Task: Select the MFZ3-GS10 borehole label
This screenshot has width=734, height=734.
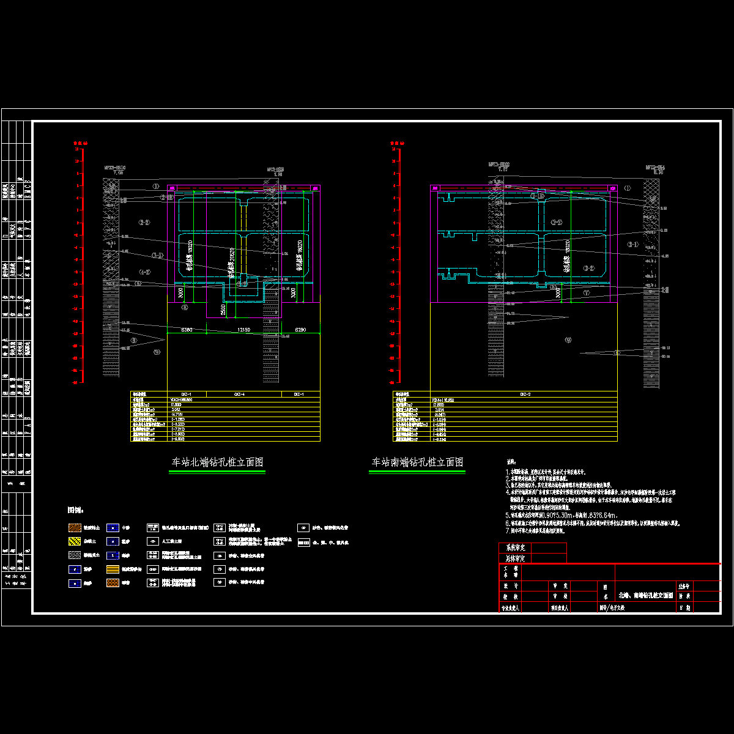Action: [114, 167]
